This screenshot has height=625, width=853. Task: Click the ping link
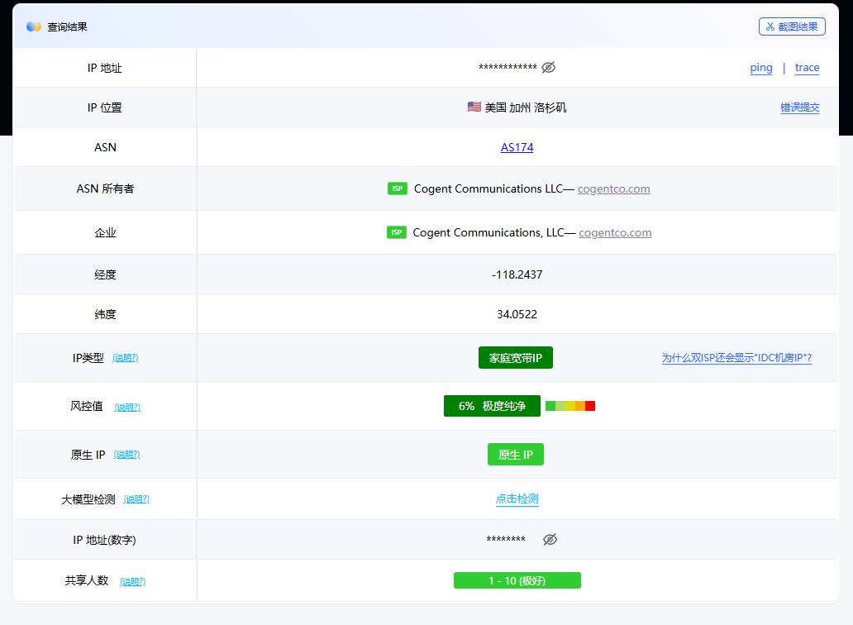coord(761,68)
